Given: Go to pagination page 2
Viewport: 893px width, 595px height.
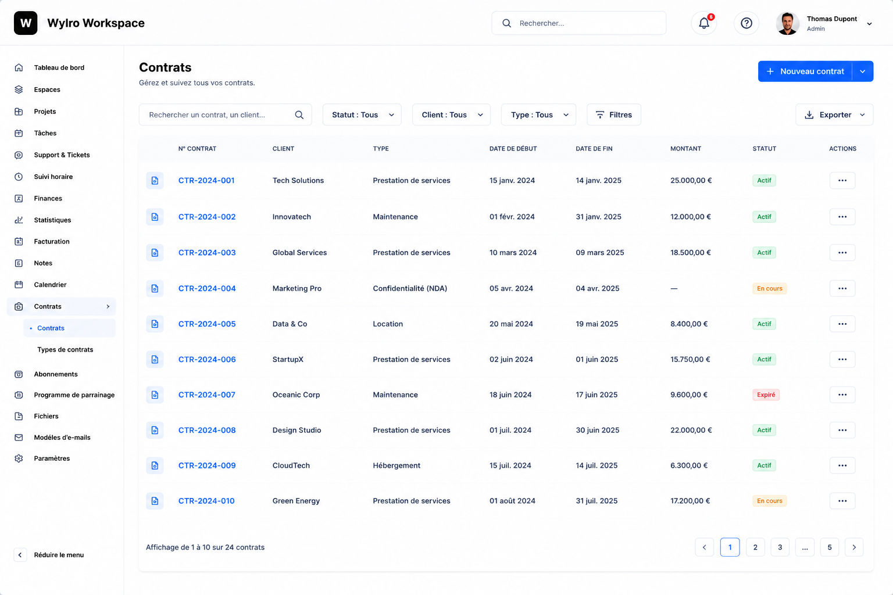Looking at the screenshot, I should 755,547.
